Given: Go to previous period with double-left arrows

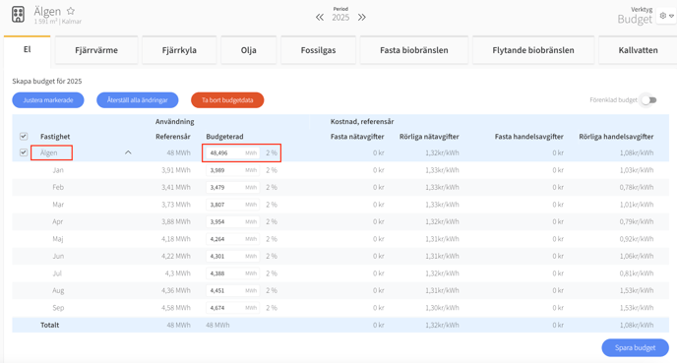Looking at the screenshot, I should click(x=320, y=18).
